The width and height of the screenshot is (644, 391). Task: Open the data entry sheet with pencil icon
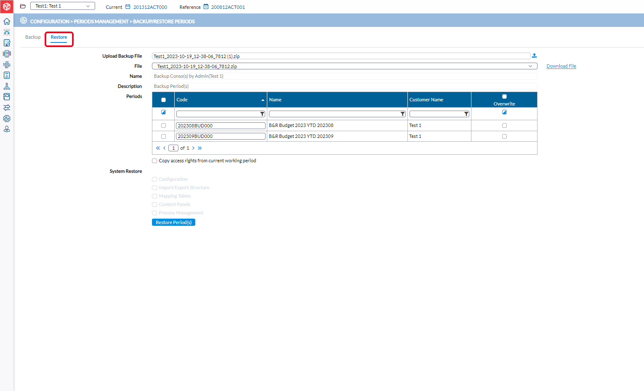(7, 43)
